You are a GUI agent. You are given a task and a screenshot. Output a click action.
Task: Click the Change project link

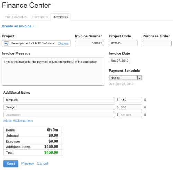63,44
